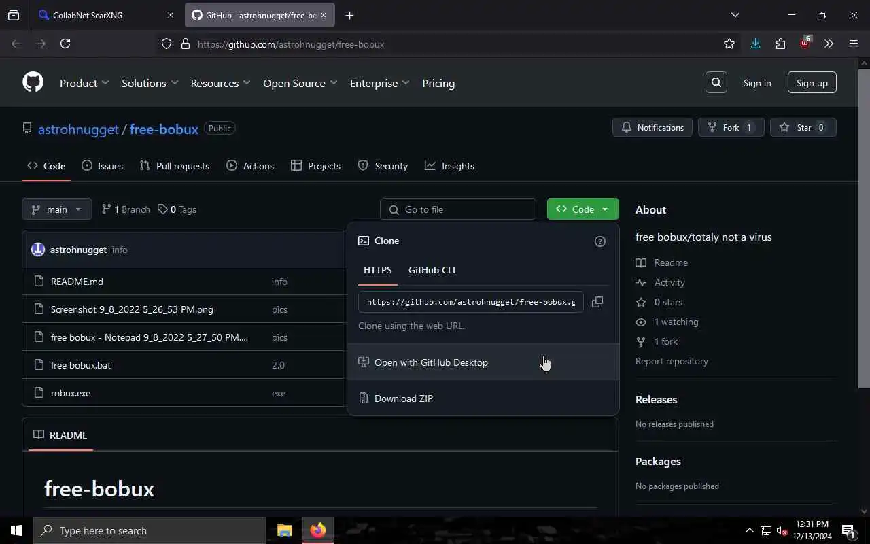870x544 pixels.
Task: Open the Security tab
Action: pyautogui.click(x=383, y=166)
